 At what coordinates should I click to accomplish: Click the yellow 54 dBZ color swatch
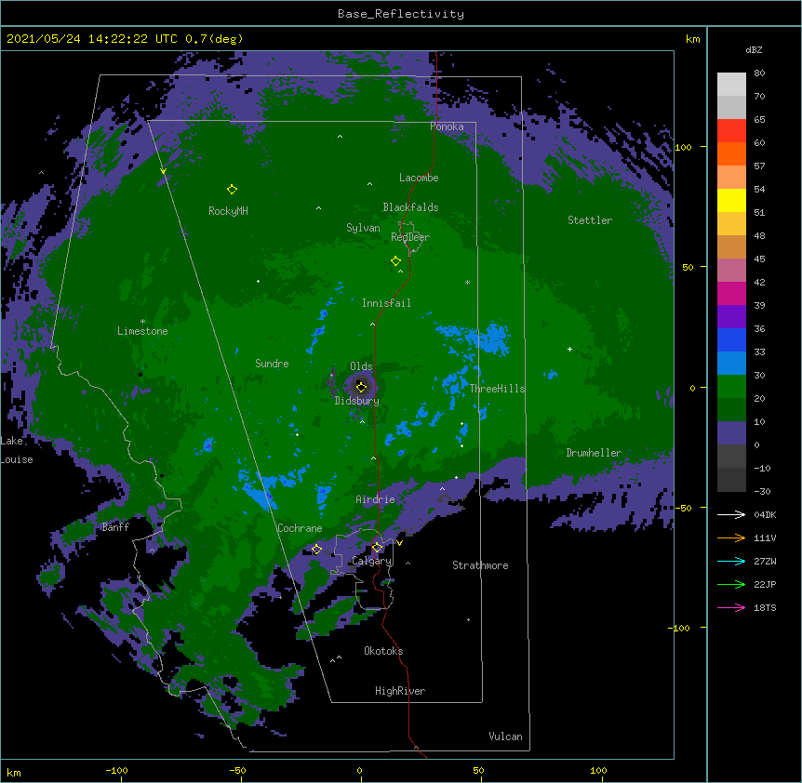731,200
